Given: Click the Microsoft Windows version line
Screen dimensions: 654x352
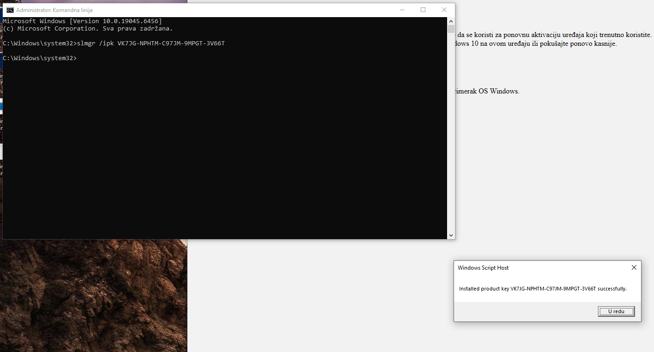Looking at the screenshot, I should tap(82, 21).
